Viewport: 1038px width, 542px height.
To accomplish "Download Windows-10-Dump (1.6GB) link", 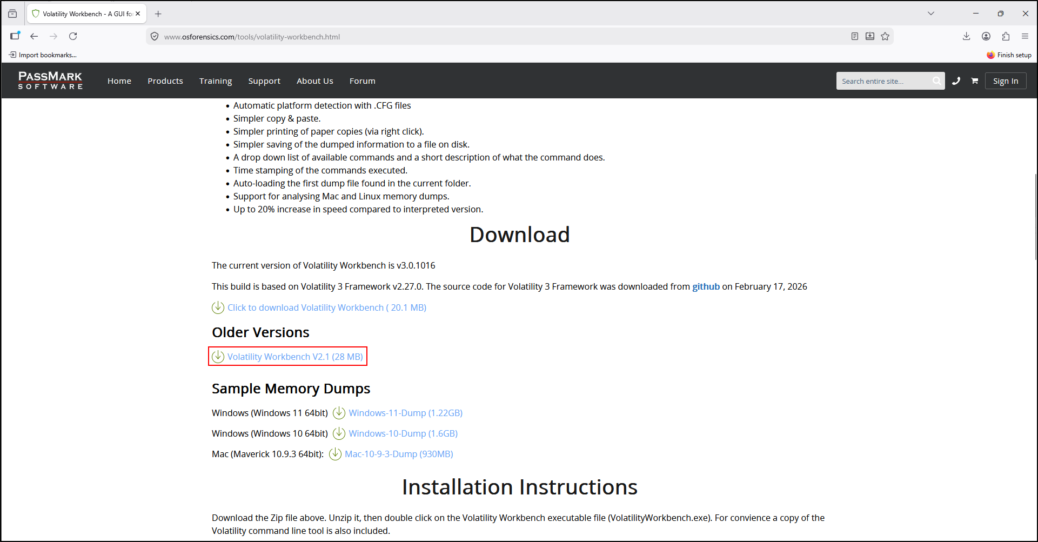I will pos(403,433).
